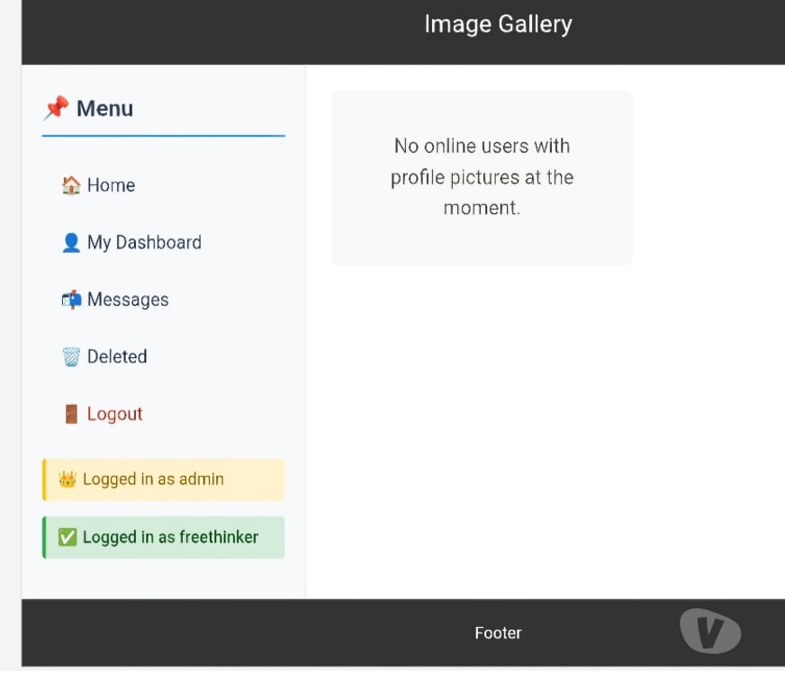Go to the Home page link
The height and width of the screenshot is (691, 785).
click(x=111, y=185)
